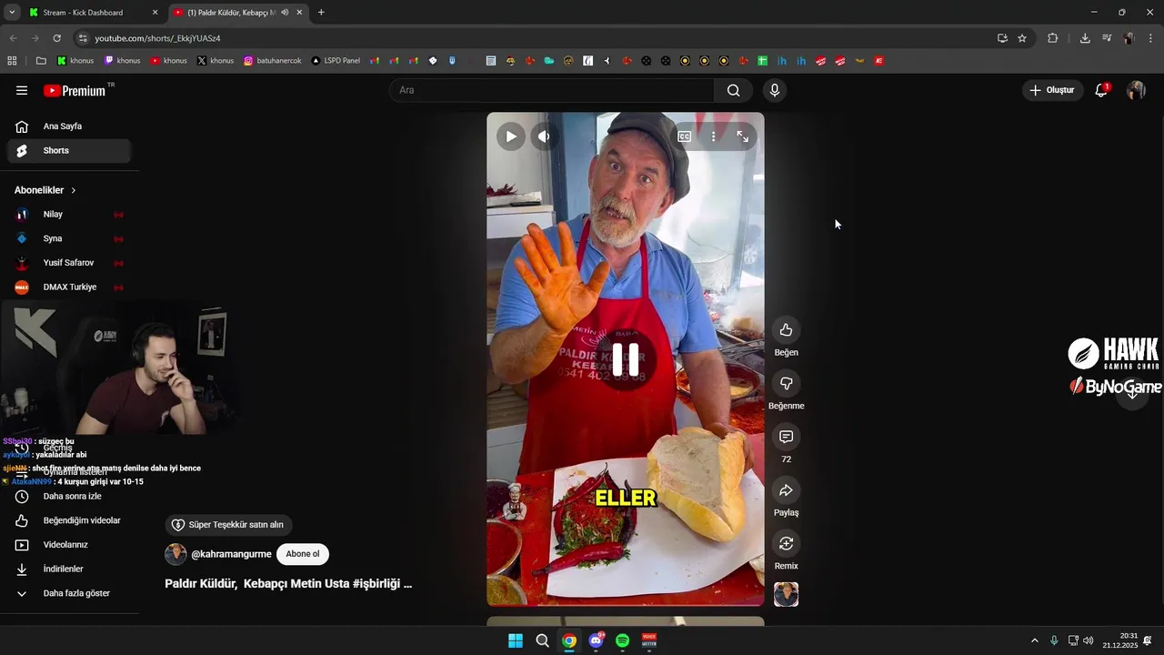Expand Abonelikler section chevron
The height and width of the screenshot is (655, 1164).
click(x=74, y=190)
